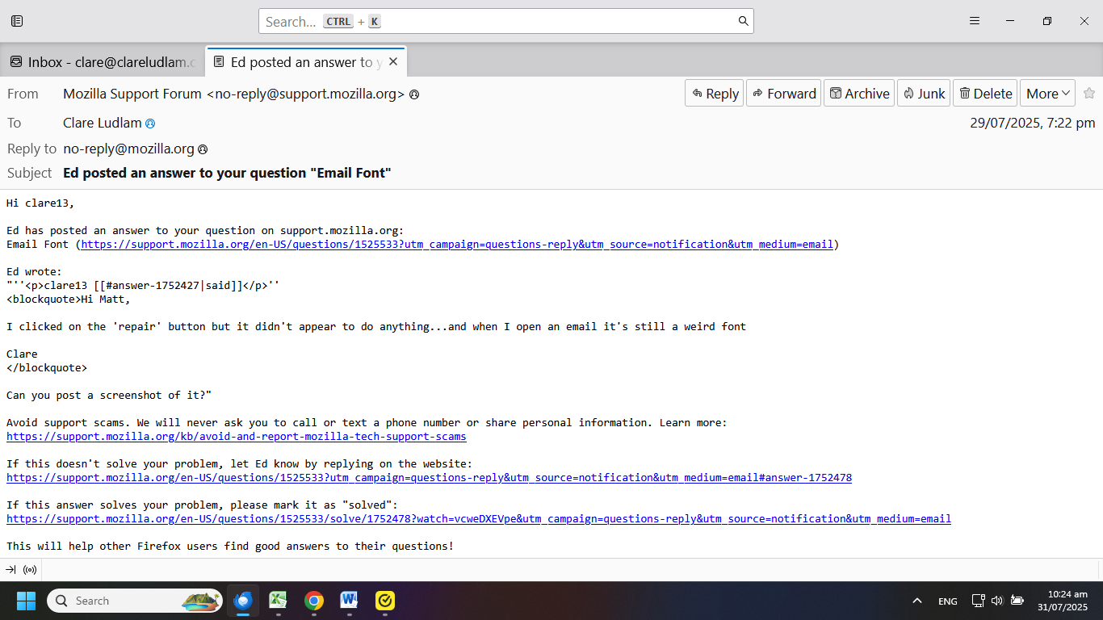Open the mark-as-solved link

tap(479, 518)
